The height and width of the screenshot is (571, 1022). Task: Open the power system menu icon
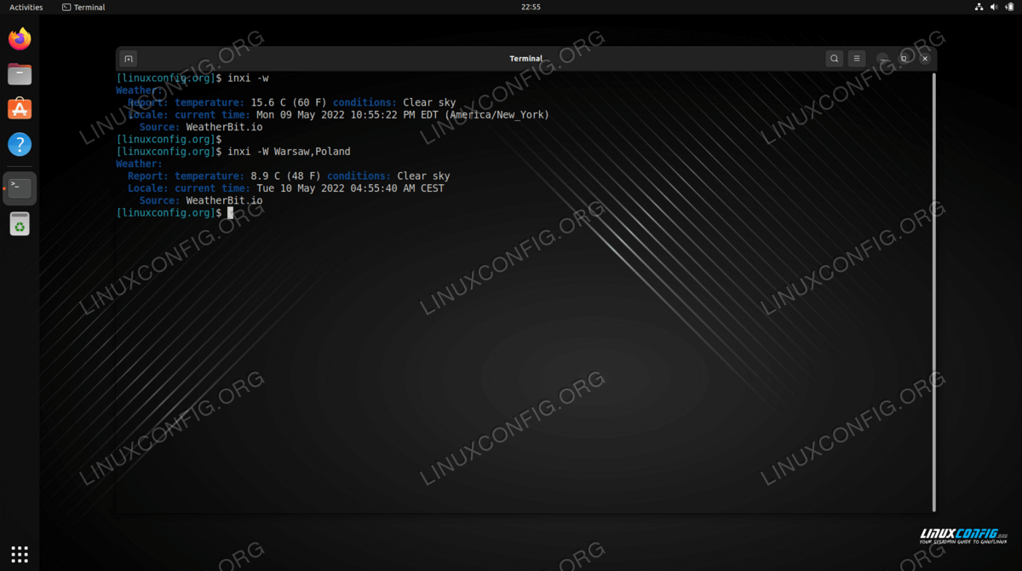click(x=1008, y=7)
